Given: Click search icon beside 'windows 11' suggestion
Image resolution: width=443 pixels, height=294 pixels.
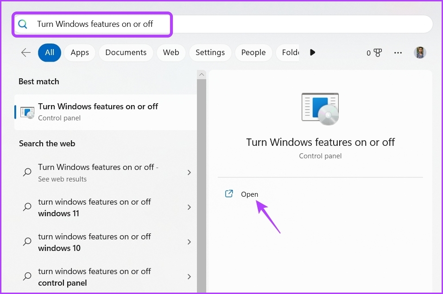Looking at the screenshot, I should click(27, 207).
